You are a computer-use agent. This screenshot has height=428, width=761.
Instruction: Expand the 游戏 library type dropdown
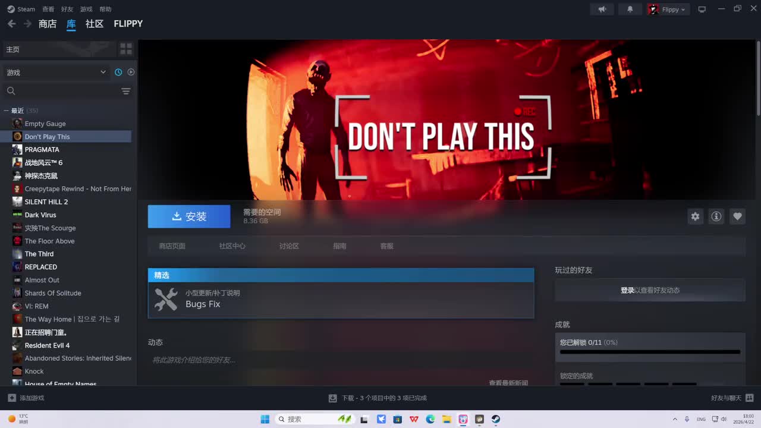pyautogui.click(x=56, y=72)
